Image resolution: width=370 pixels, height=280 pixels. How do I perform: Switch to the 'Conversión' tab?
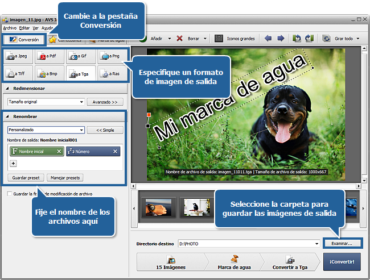pos(23,40)
